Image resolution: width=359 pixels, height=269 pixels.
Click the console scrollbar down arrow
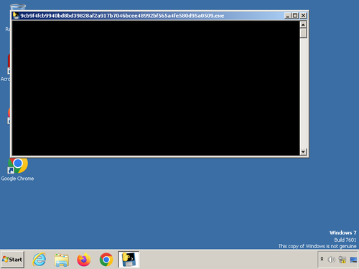click(303, 152)
